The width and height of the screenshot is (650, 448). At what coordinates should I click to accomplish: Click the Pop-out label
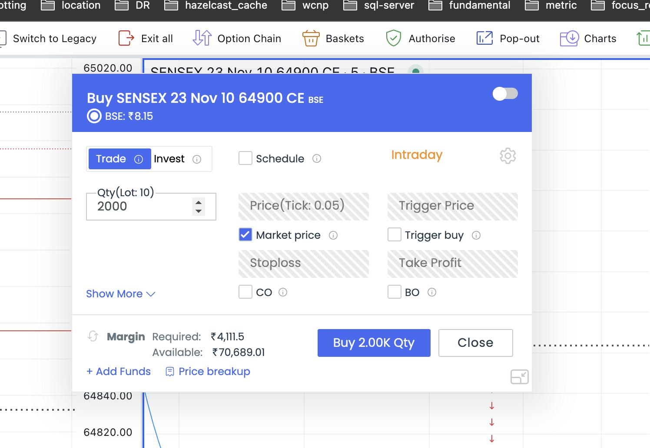(520, 39)
